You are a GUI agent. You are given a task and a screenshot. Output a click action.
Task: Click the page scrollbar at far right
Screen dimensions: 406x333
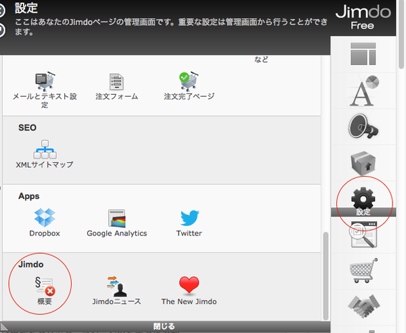point(401,34)
